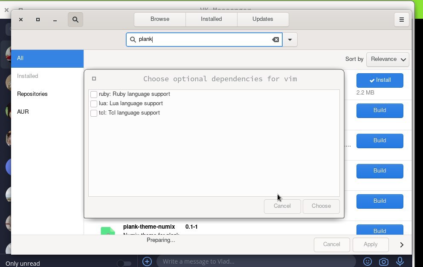Open emoji picker in VK Messenger

tap(368, 261)
